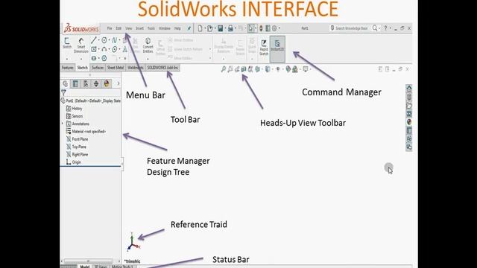Viewport: 477px width, 268px height.
Task: Open DisplayManager panel tab
Action: click(107, 83)
